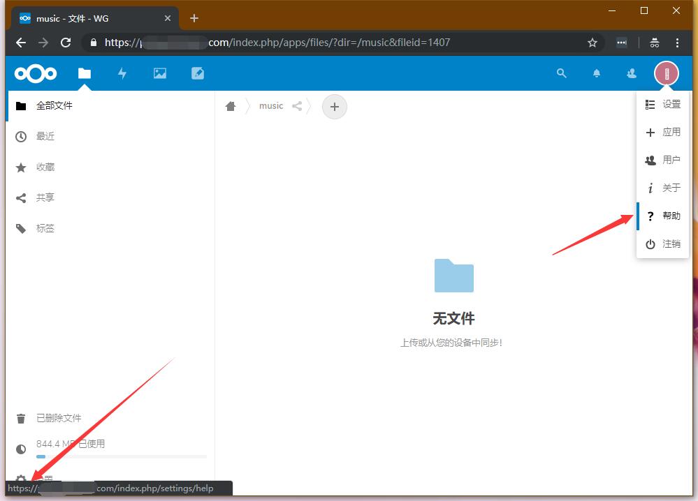Toggle the user avatar menu

[667, 73]
